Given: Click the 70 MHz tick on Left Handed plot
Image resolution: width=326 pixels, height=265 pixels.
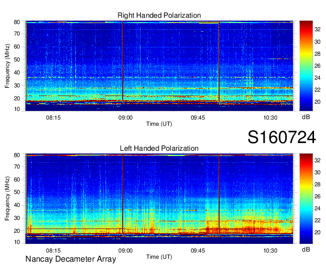Looking at the screenshot, I should (17, 166).
